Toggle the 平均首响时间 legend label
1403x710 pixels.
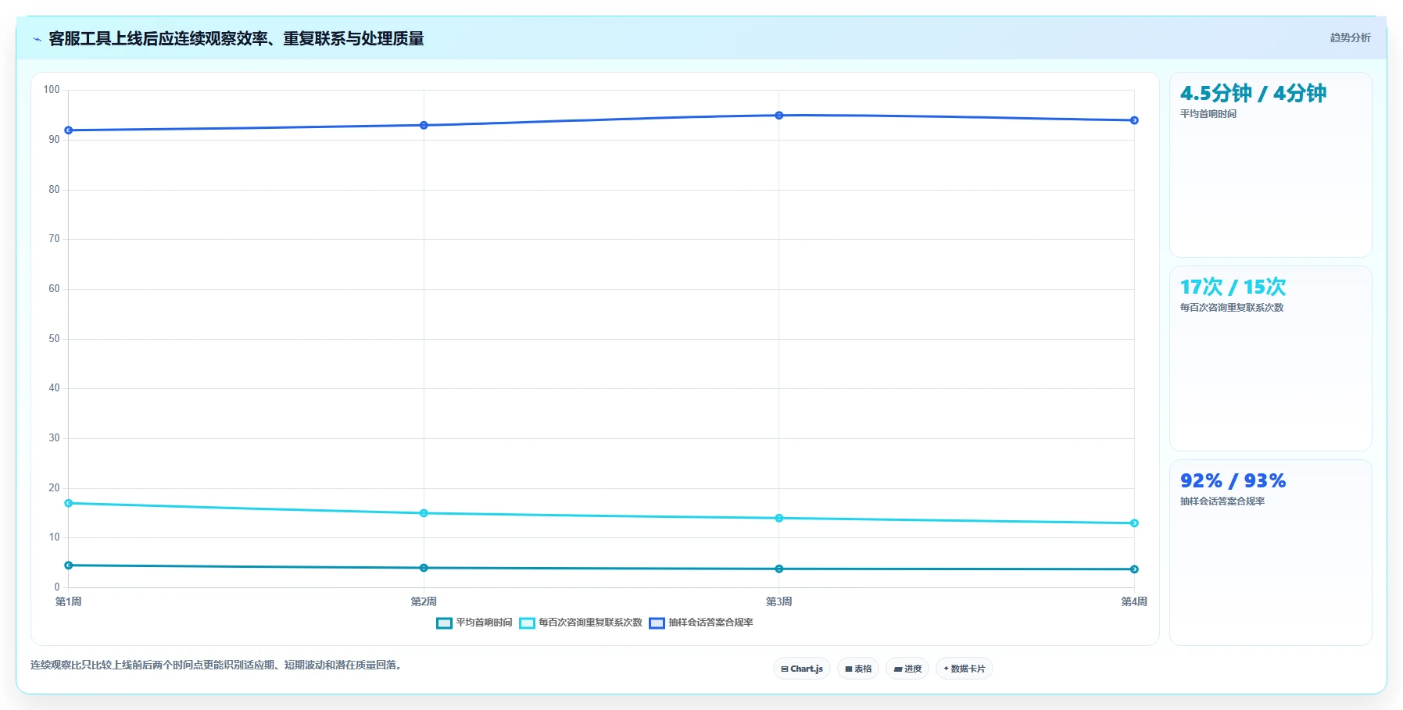tap(484, 623)
